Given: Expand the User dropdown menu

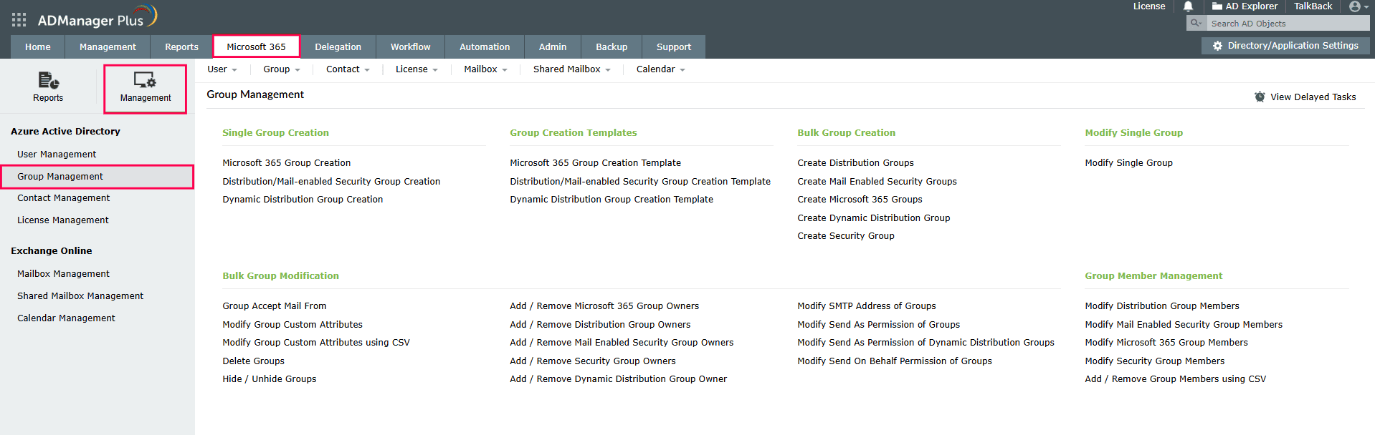Looking at the screenshot, I should tap(222, 69).
